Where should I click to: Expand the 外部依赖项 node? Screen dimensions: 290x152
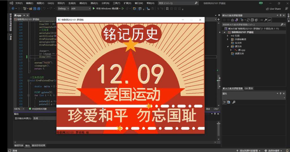(x=227, y=39)
